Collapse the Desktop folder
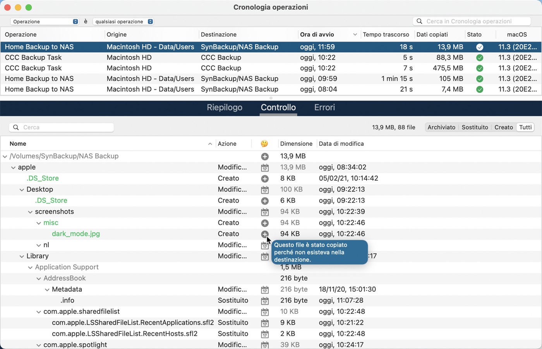542x349 pixels. point(22,190)
